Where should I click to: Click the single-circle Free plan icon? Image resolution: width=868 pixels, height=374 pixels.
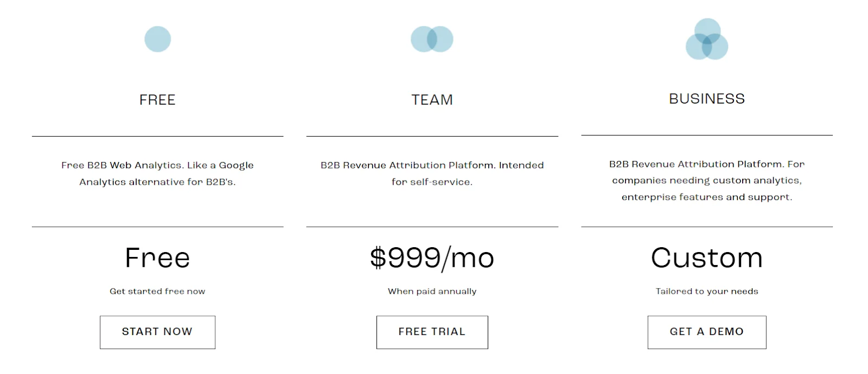157,39
